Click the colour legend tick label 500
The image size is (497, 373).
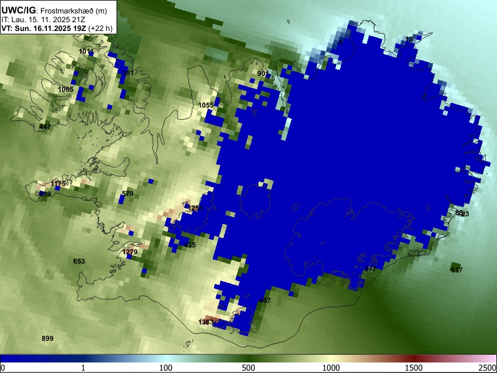(248, 368)
